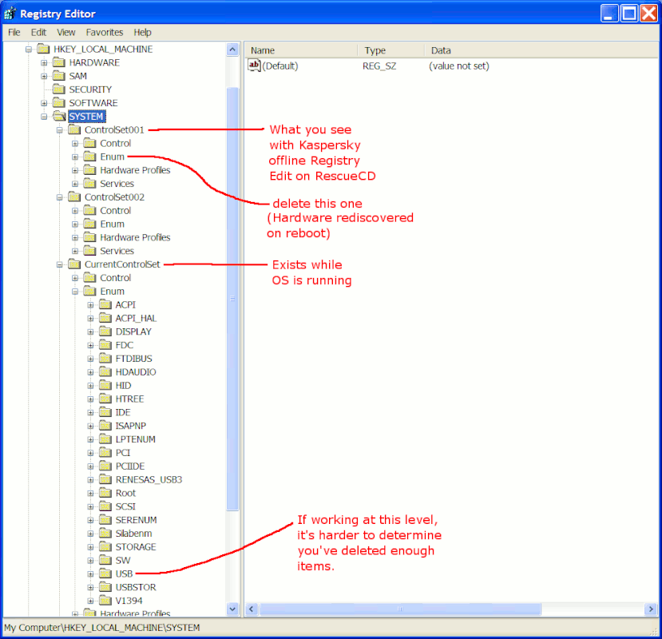662x639 pixels.
Task: Click the values pane scroll-left arrow
Action: pyautogui.click(x=252, y=609)
